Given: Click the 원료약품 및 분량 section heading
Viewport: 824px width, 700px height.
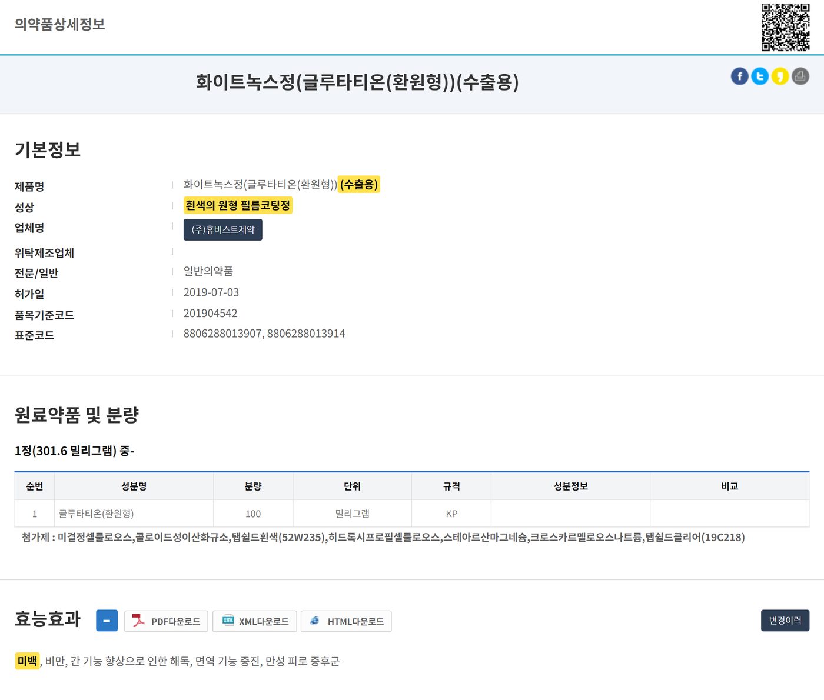Looking at the screenshot, I should (77, 415).
